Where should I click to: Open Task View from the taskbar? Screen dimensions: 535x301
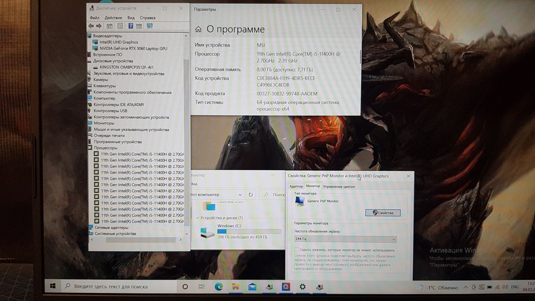[x=202, y=287]
